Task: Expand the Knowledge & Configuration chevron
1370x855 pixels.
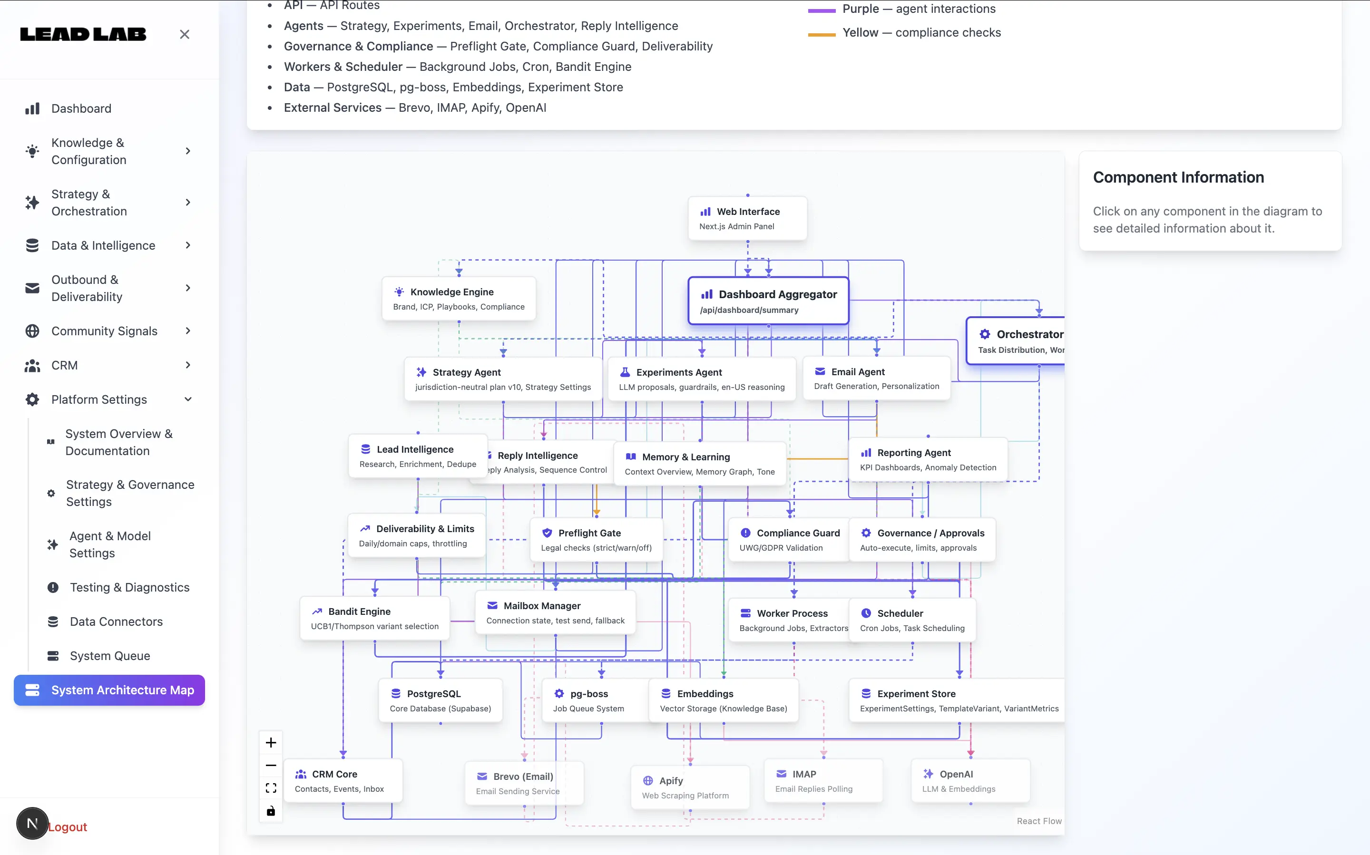Action: (188, 151)
